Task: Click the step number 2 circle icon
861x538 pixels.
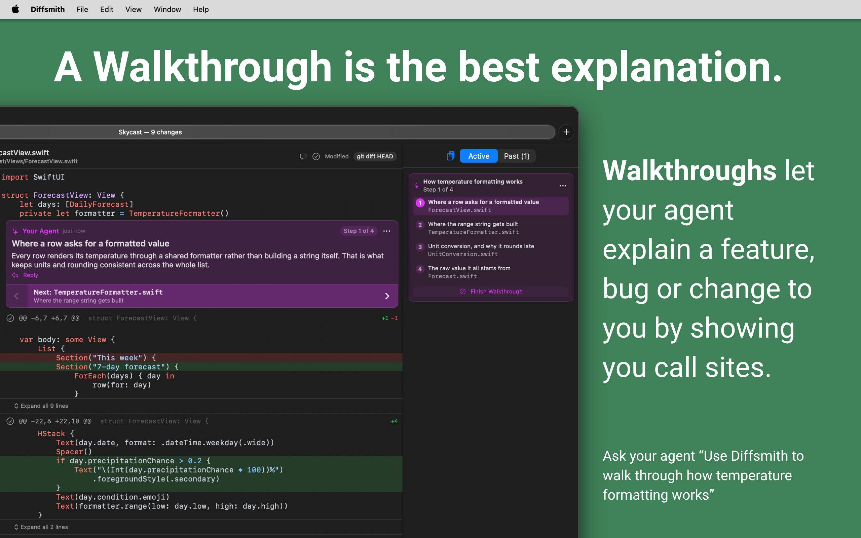Action: coord(420,225)
